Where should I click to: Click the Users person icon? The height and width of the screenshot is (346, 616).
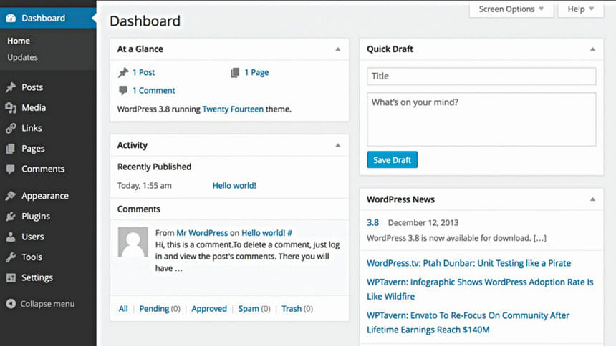coord(11,237)
